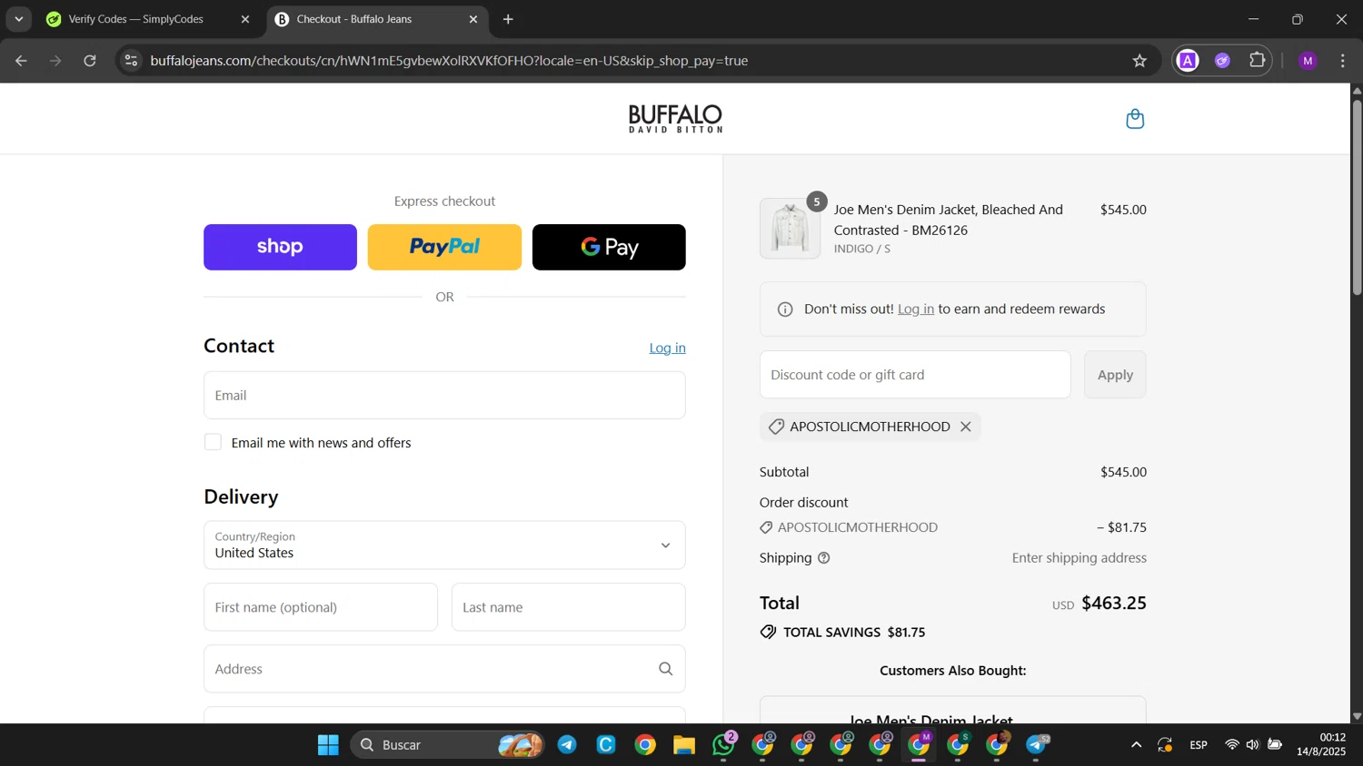Click the Last name field

pyautogui.click(x=568, y=607)
